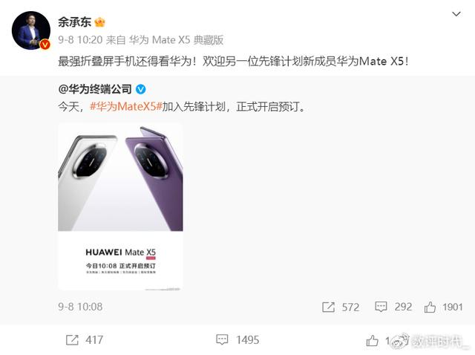The height and width of the screenshot is (355, 475).
Task: Click the 9-8 10:08 original post timestamp
Action: coord(80,307)
